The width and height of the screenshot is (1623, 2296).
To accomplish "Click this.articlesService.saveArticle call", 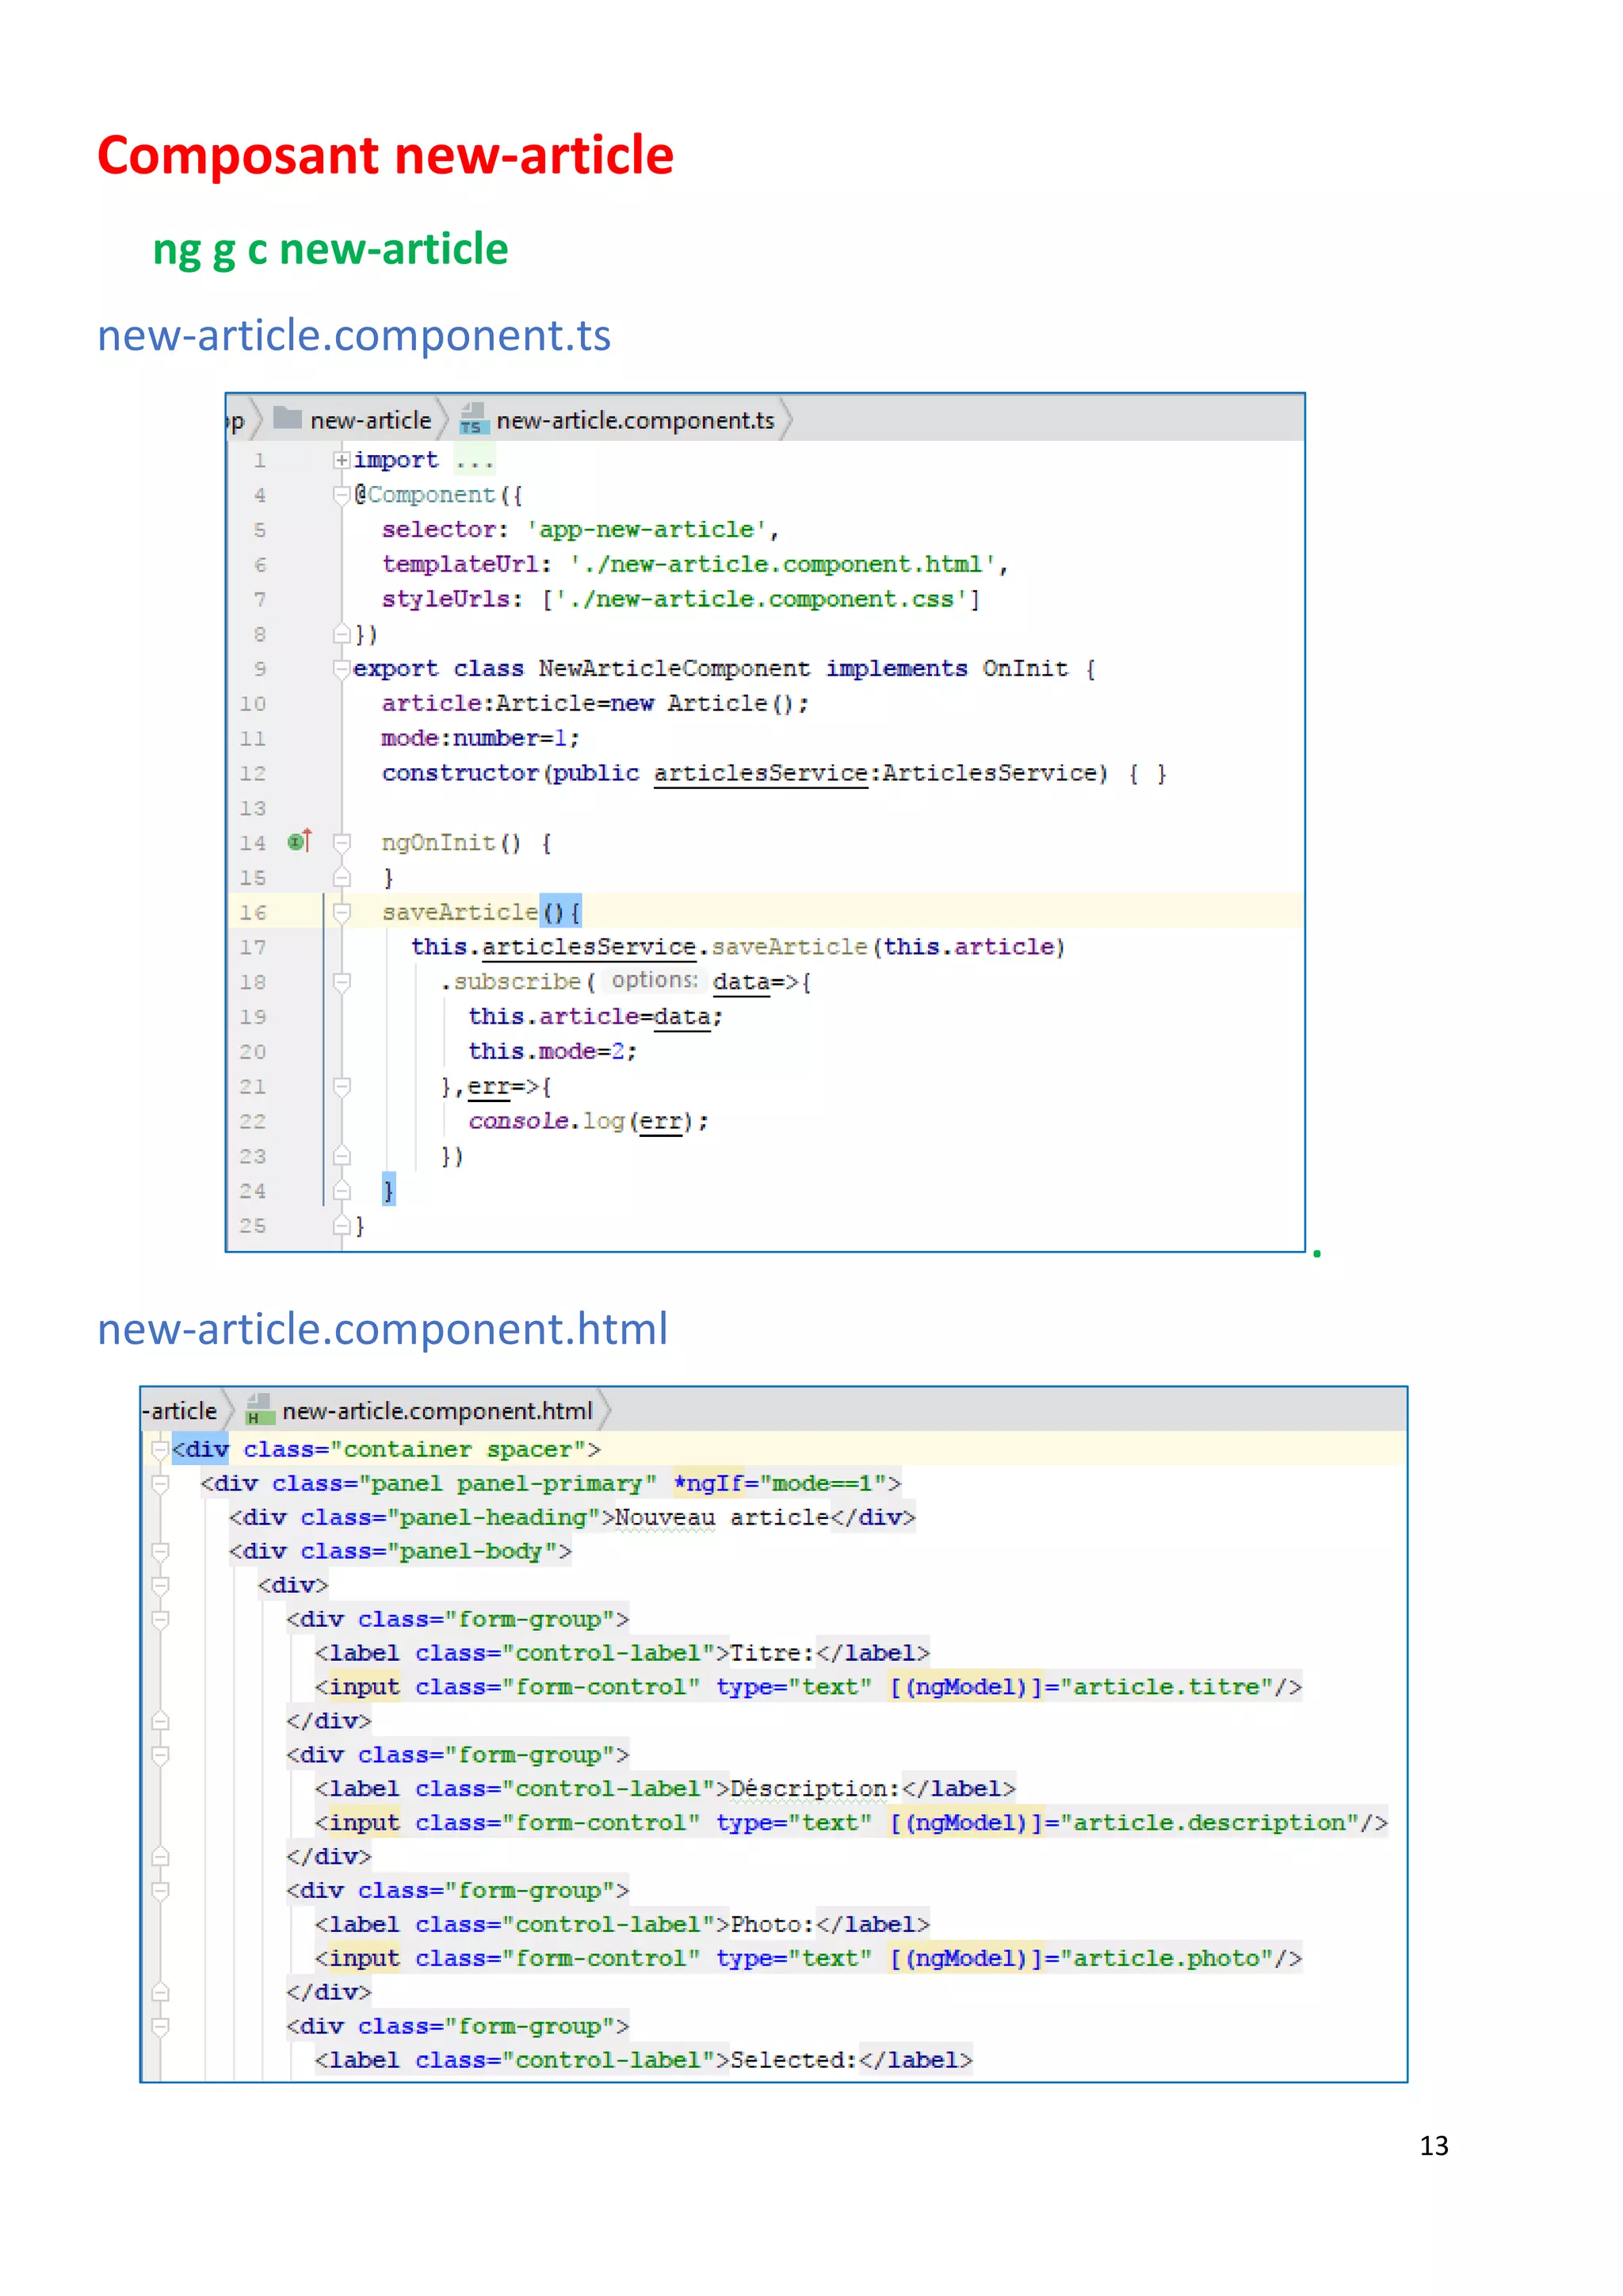I will [x=738, y=947].
